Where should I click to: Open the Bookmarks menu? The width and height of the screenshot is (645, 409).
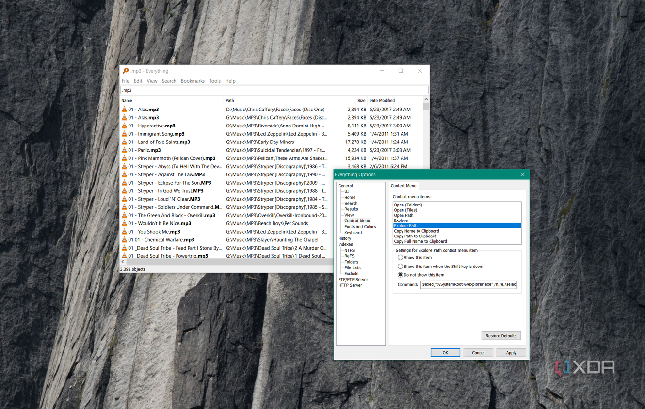tap(193, 81)
